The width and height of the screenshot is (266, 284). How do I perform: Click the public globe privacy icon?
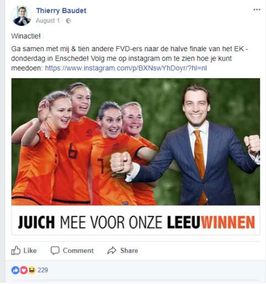[68, 21]
